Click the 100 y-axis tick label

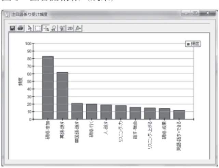pos(28,44)
